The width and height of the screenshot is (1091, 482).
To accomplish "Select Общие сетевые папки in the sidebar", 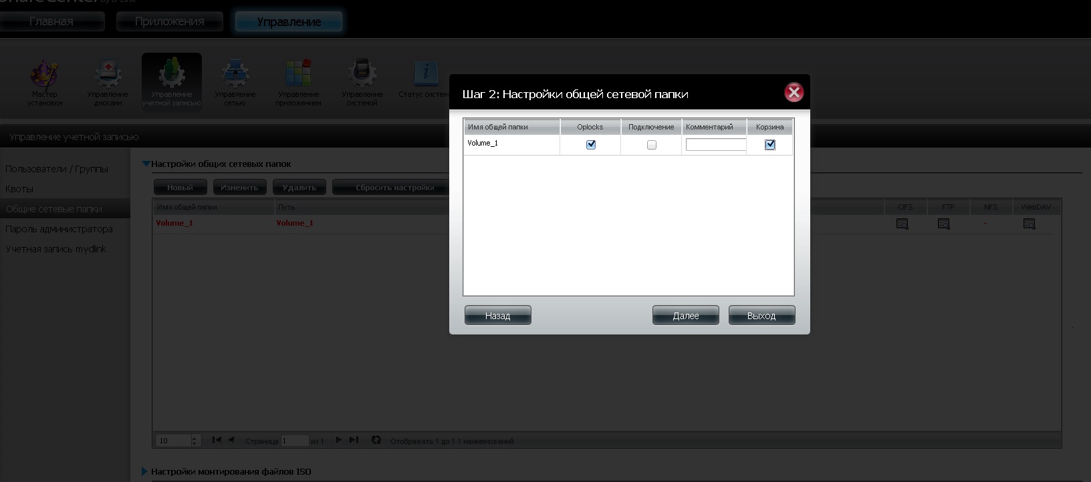I will pos(65,209).
